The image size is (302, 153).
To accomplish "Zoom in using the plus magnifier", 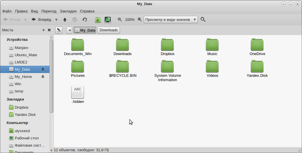I will click(140, 19).
